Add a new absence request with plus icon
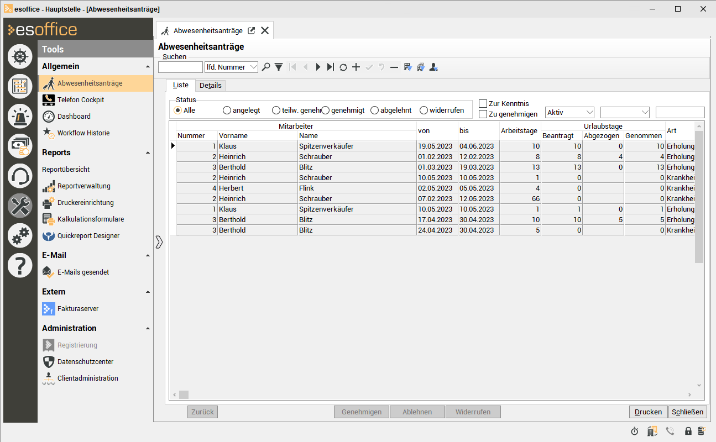This screenshot has width=716, height=442. pyautogui.click(x=356, y=67)
